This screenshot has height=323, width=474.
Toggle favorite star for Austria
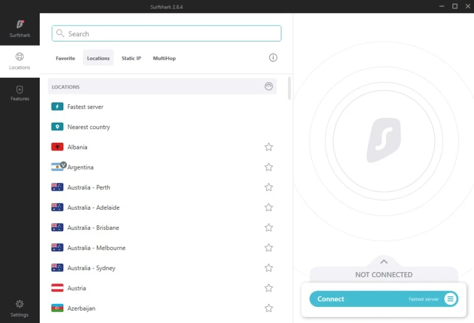268,288
